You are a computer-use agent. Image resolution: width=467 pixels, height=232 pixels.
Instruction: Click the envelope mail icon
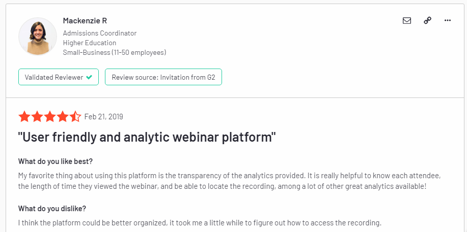[x=406, y=21]
